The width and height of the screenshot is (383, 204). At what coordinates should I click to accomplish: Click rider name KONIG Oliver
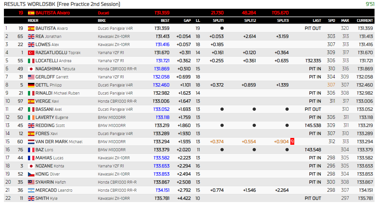47,174
